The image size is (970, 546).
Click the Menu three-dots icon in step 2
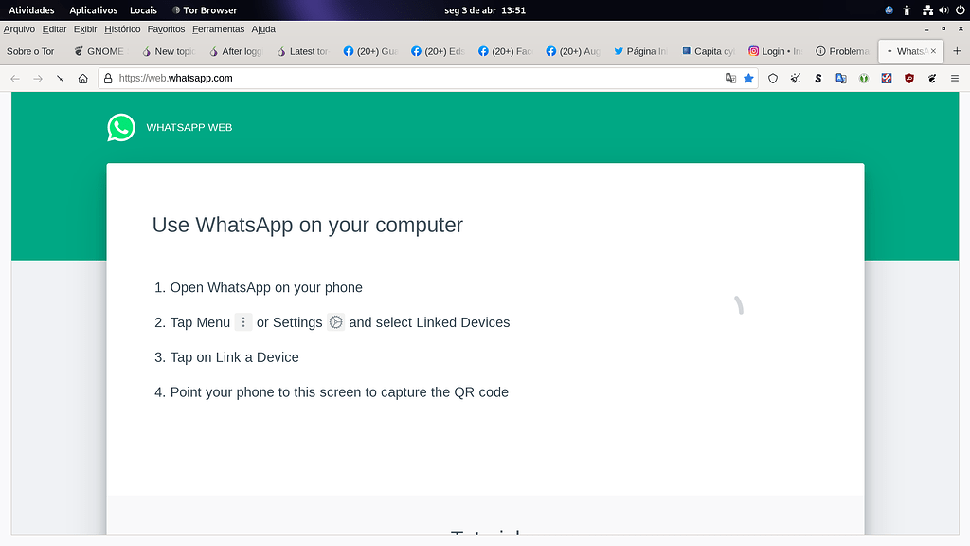tap(243, 322)
